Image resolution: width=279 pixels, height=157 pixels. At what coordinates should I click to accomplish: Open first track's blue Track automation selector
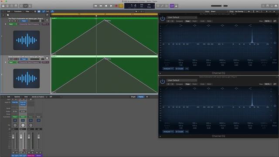coord(24,21)
